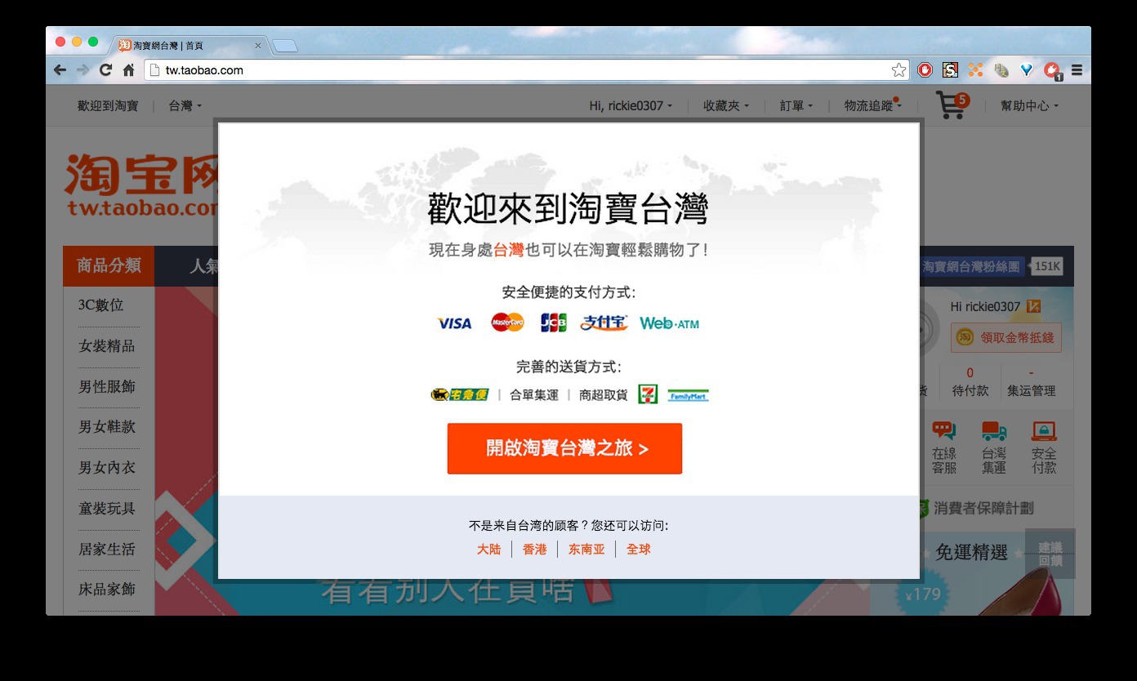
Task: Select the 淘寶網台灣 browser tab
Action: click(x=189, y=46)
